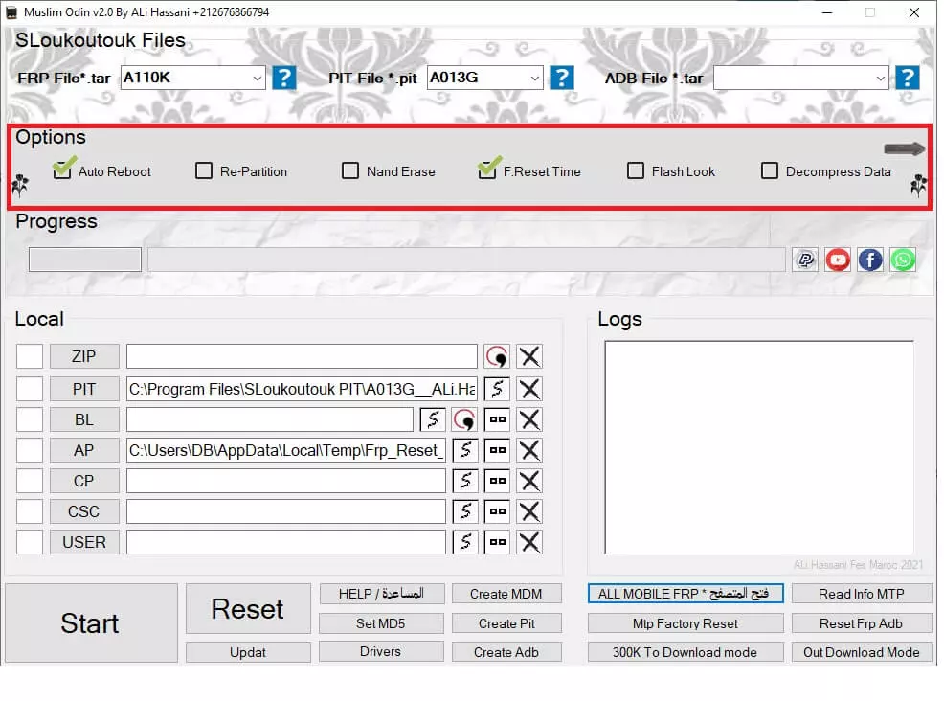Open the Facebook icon link
944x701 pixels.
870,260
